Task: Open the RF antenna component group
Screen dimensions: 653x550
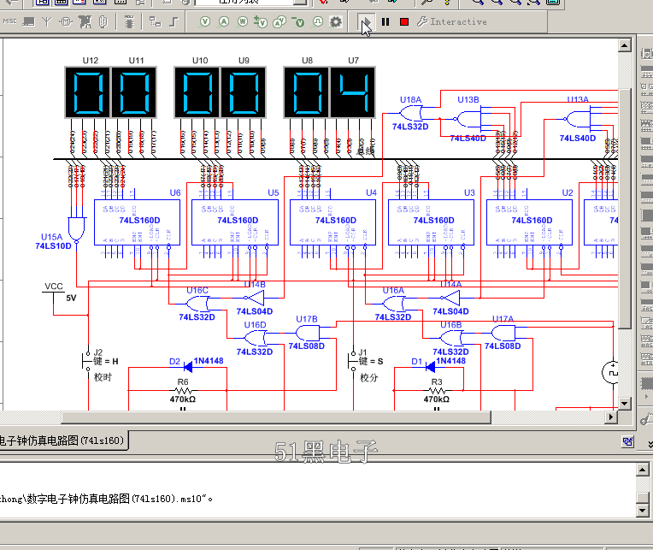Action: pyautogui.click(x=47, y=21)
